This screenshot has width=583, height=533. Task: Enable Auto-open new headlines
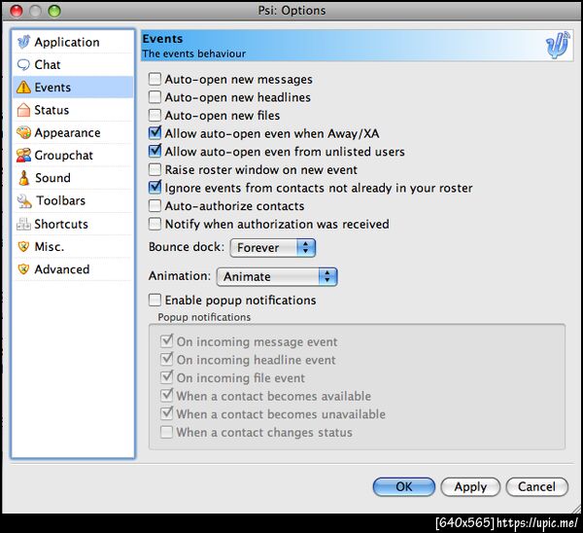154,97
